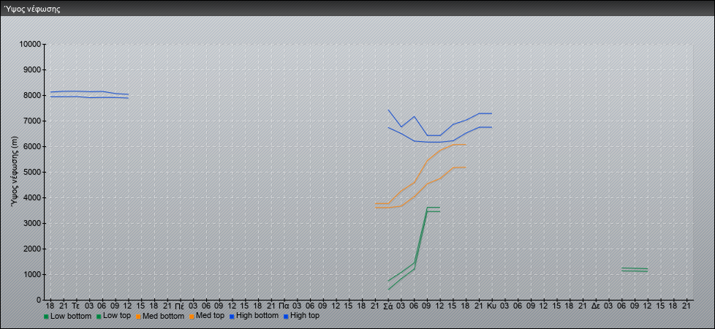Click the Σά day label on the time axis
The height and width of the screenshot is (329, 715).
pyautogui.click(x=388, y=306)
